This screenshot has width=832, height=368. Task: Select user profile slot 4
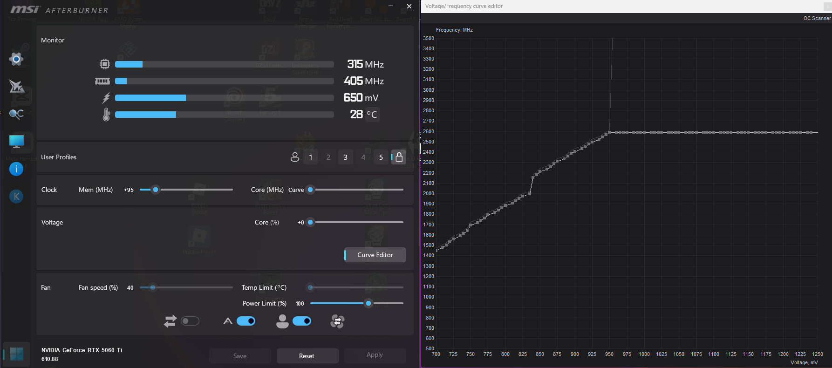click(x=363, y=157)
